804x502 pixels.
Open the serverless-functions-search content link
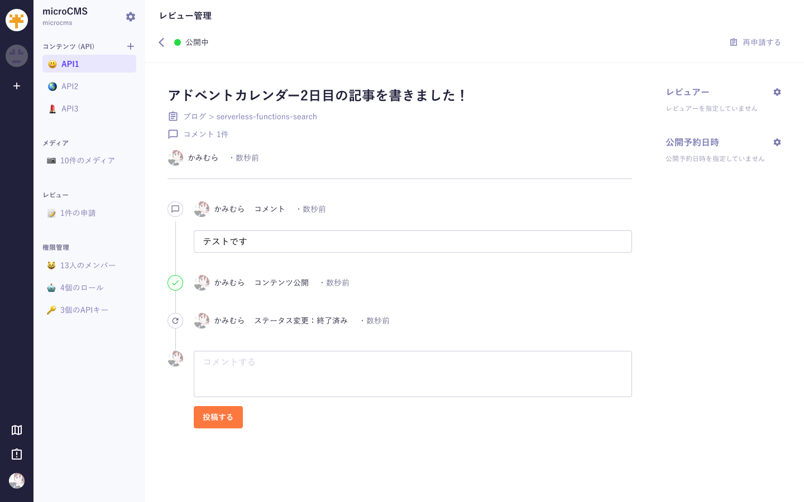coord(266,117)
